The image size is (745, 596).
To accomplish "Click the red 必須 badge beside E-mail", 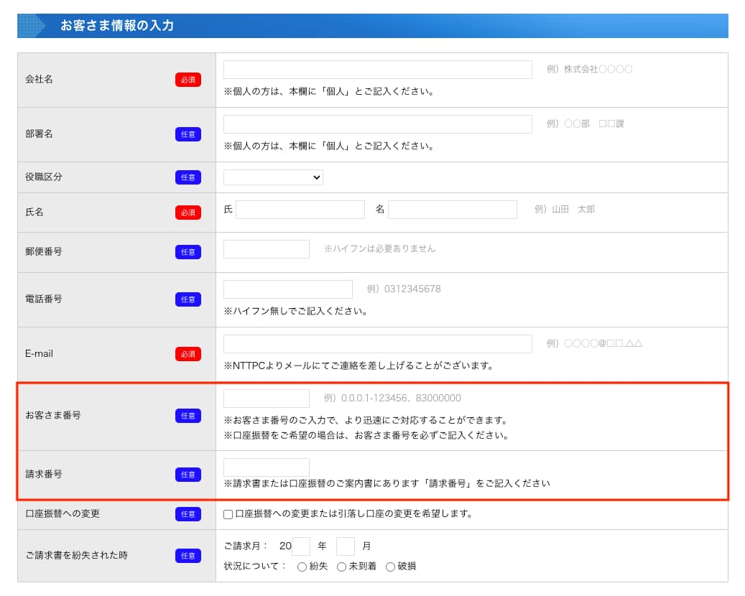I will click(188, 354).
